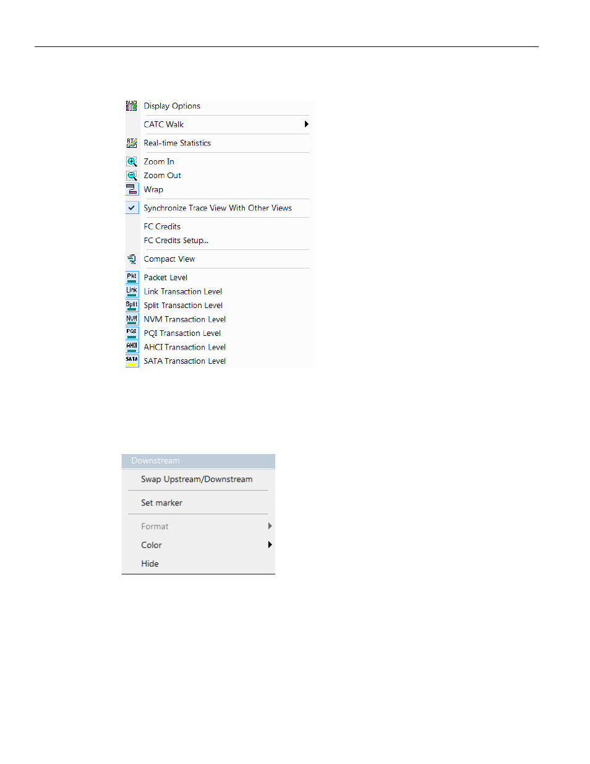Click the Downstream menu header
The image size is (590, 764).
coord(198,461)
